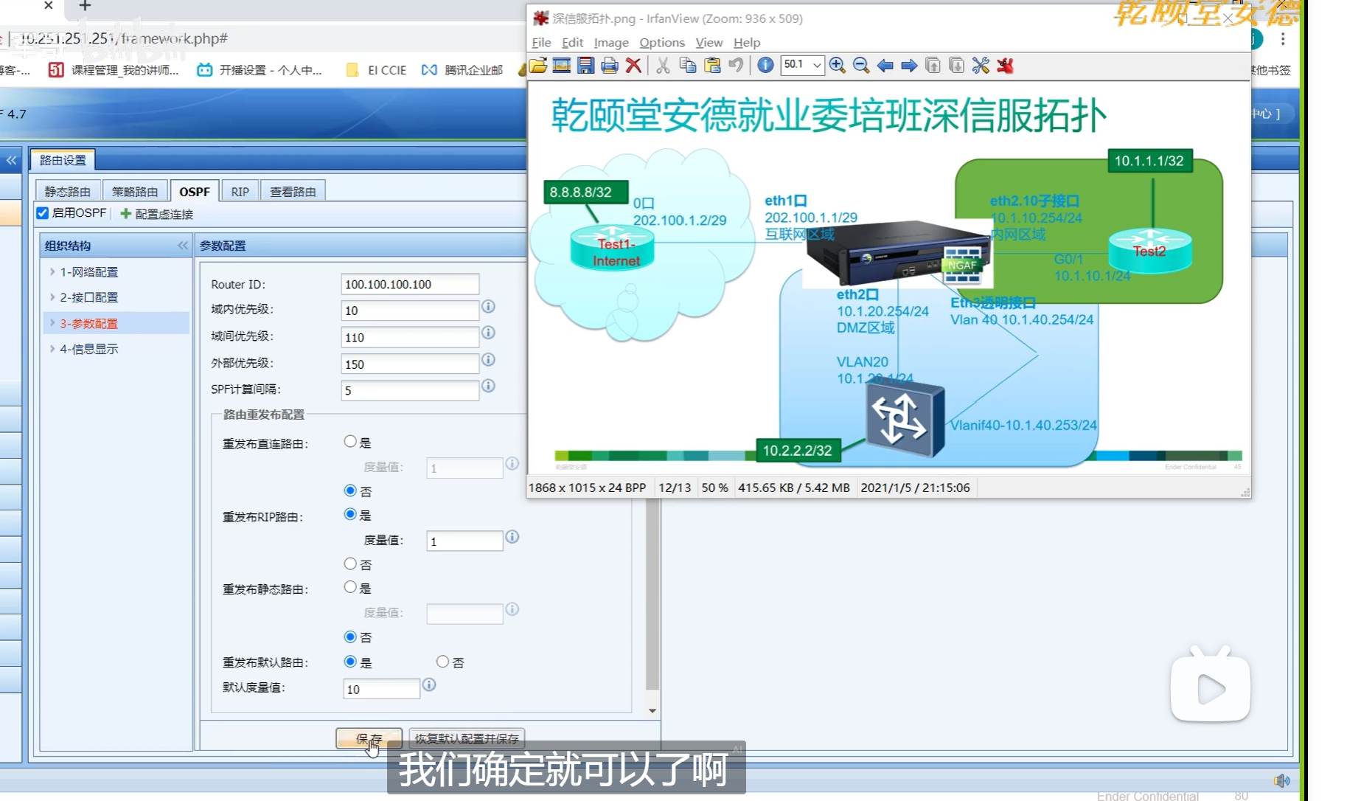Open the IrfanView View menu
Image resolution: width=1361 pixels, height=801 pixels.
pos(709,42)
